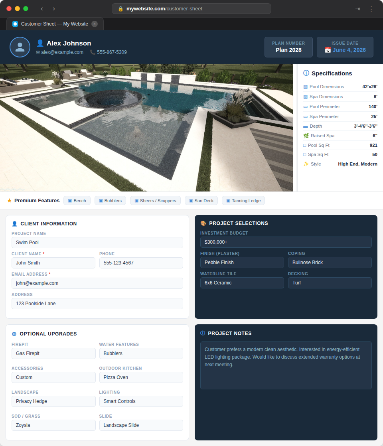Click the Optional Upgrades plus-circle icon
Screen dimensions: 383x446
pyautogui.click(x=14, y=334)
